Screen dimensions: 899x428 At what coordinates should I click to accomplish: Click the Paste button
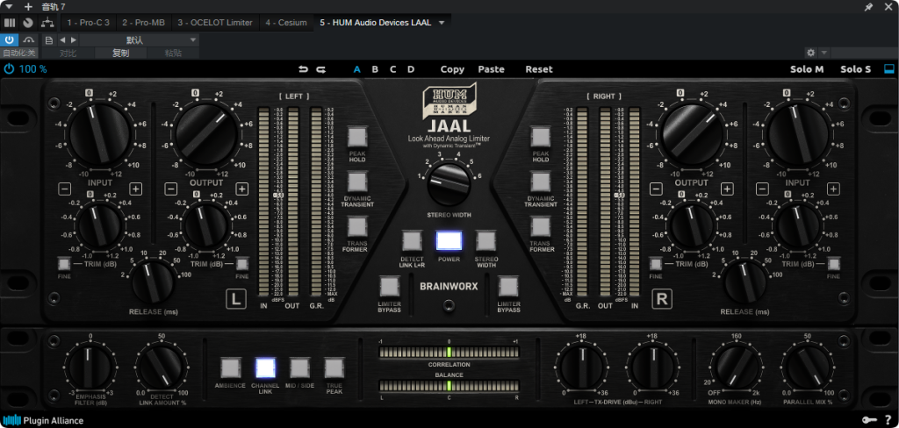point(492,69)
